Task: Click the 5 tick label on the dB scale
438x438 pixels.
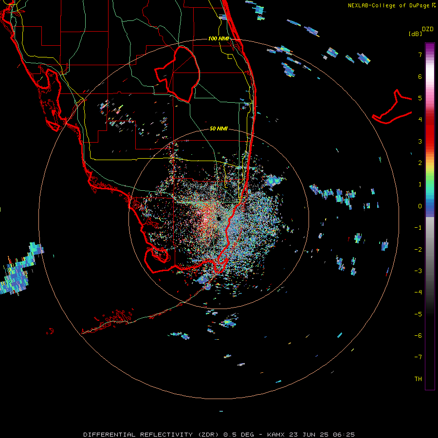Action: pos(420,98)
